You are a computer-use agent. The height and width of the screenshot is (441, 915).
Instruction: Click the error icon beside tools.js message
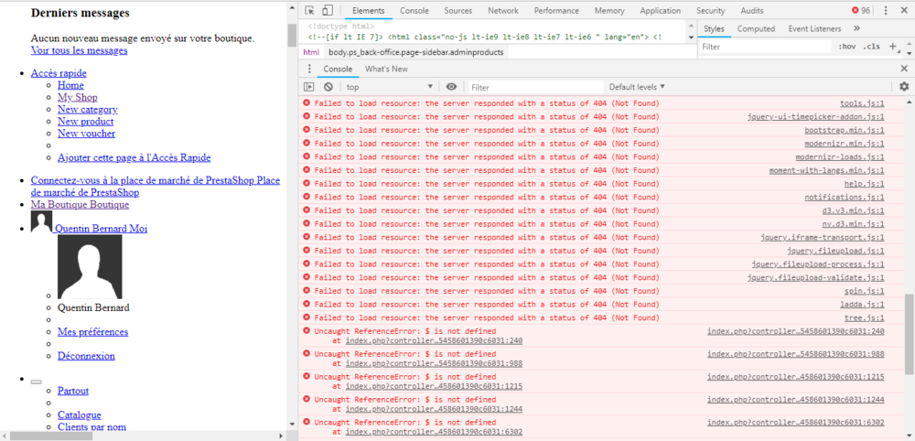pos(307,103)
